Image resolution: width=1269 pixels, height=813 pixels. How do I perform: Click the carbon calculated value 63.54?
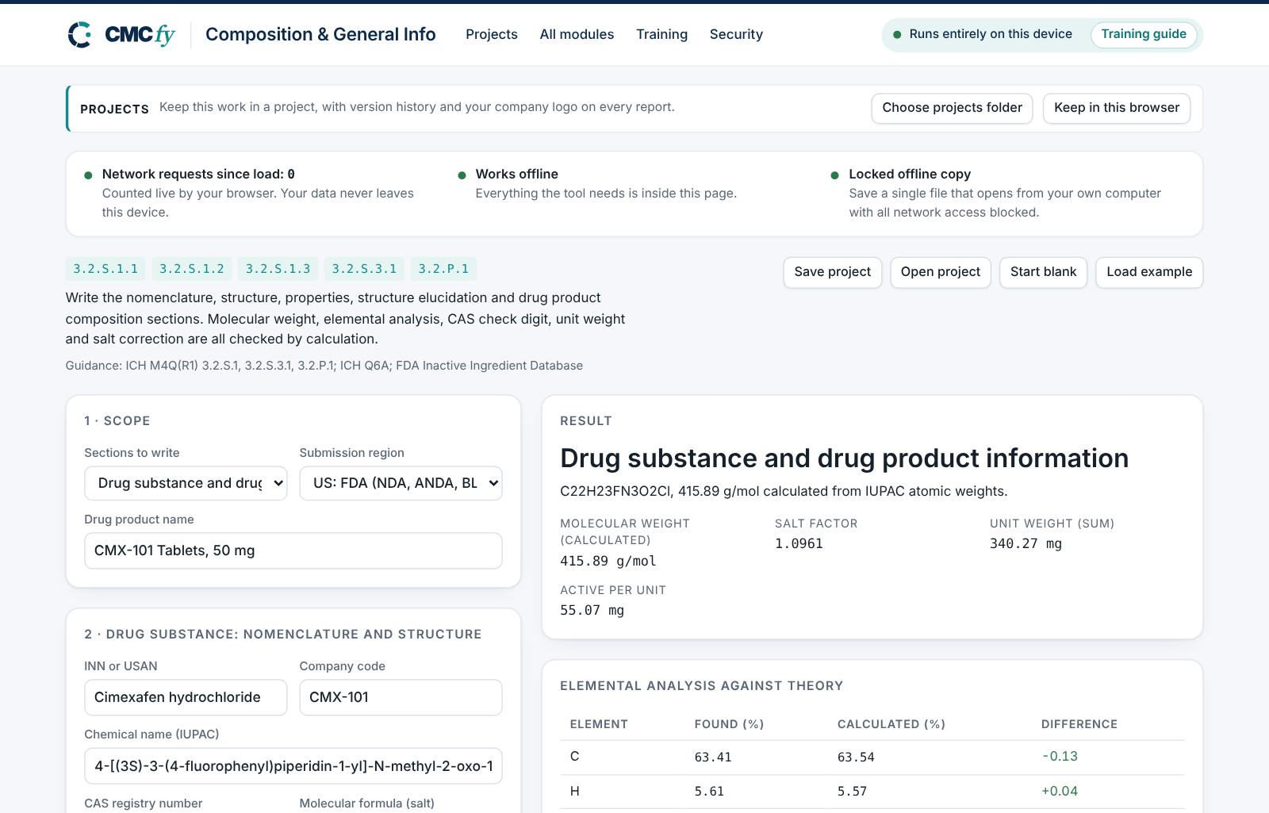856,757
